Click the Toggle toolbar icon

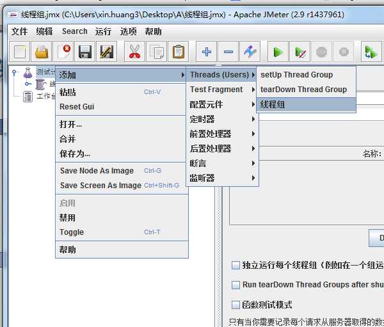tap(250, 52)
